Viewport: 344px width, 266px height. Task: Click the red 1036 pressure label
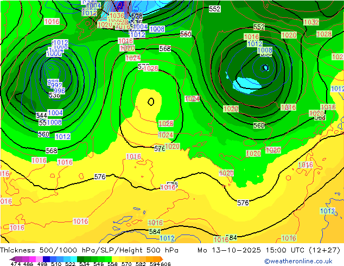coord(117,16)
